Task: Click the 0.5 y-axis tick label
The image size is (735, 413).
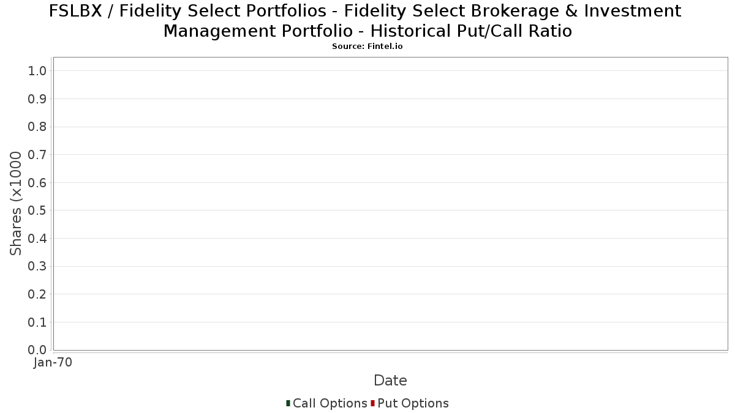Action: 37,210
